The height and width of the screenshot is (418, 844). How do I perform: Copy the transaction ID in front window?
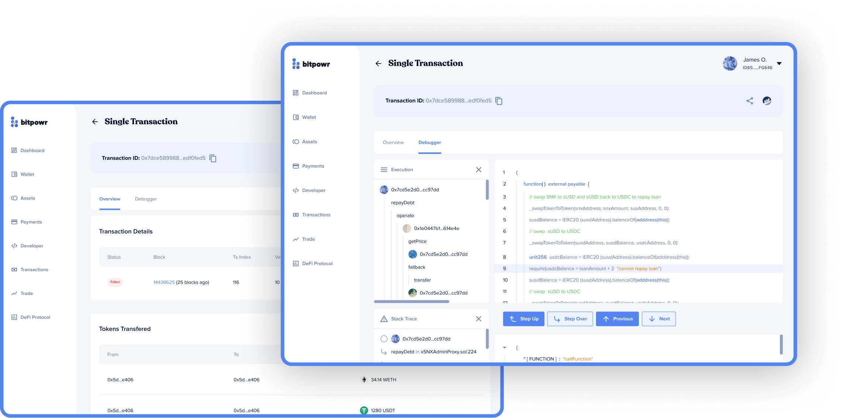(499, 101)
